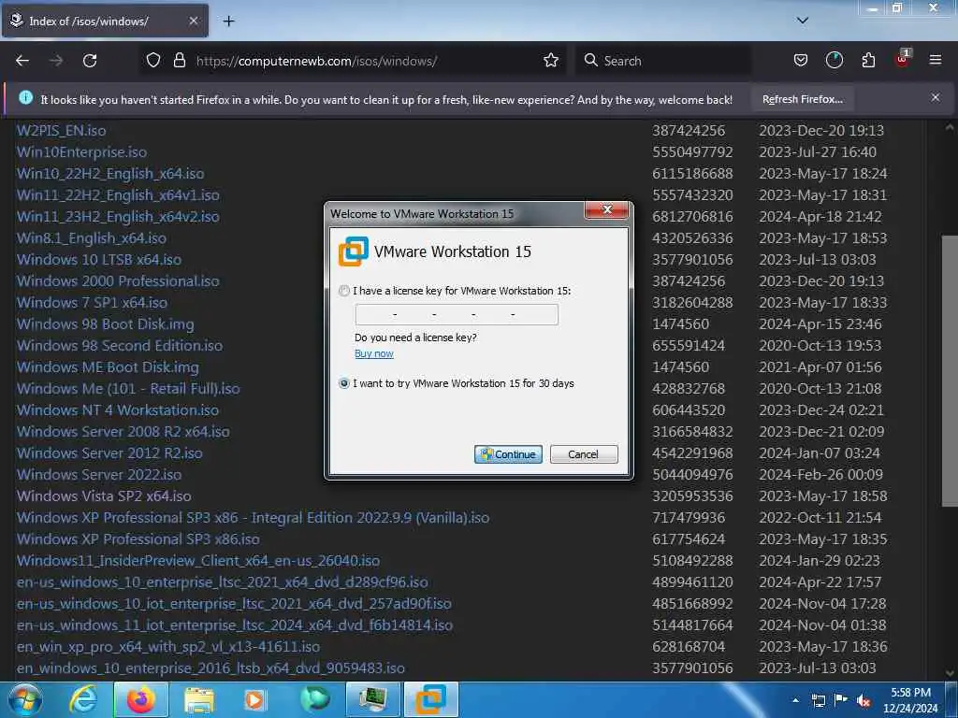Go back to the previous page in Firefox
This screenshot has width=958, height=718.
point(22,61)
